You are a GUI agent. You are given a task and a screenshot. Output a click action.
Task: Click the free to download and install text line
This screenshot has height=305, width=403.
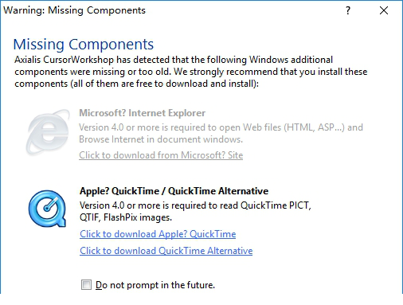(136, 84)
